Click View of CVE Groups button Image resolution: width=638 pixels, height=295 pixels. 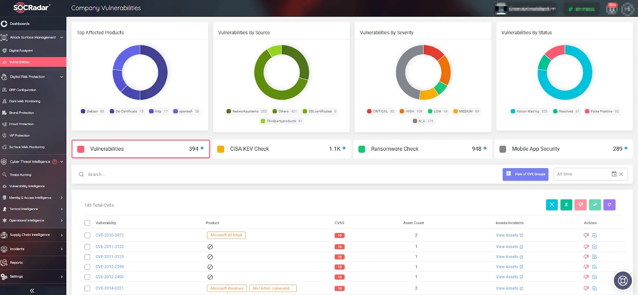[x=526, y=174]
